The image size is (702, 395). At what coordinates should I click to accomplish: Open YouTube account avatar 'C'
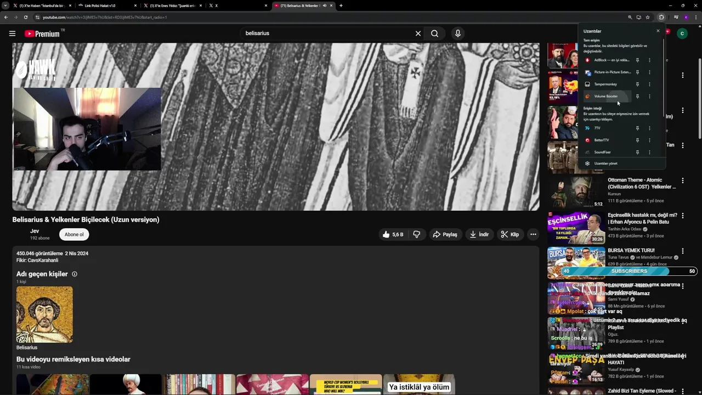coord(682,33)
